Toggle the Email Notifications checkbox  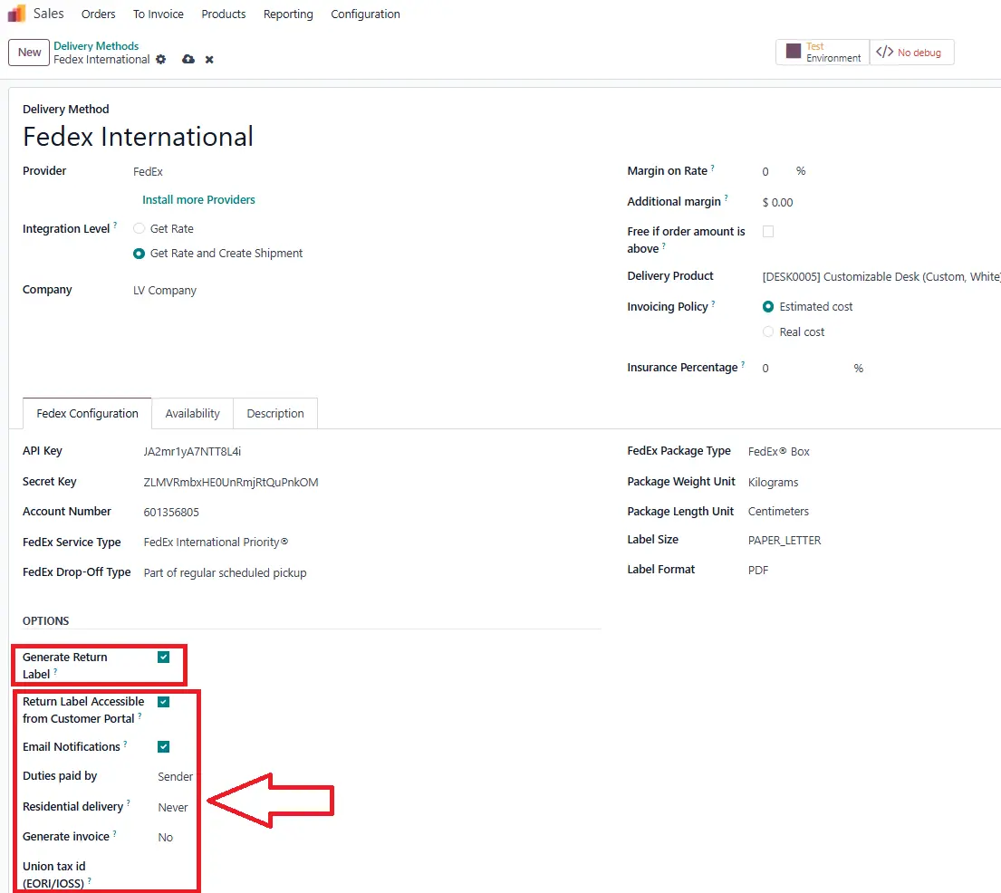tap(163, 746)
